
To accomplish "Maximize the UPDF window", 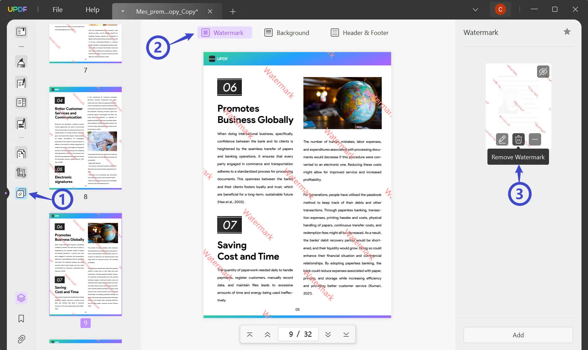I will point(555,9).
